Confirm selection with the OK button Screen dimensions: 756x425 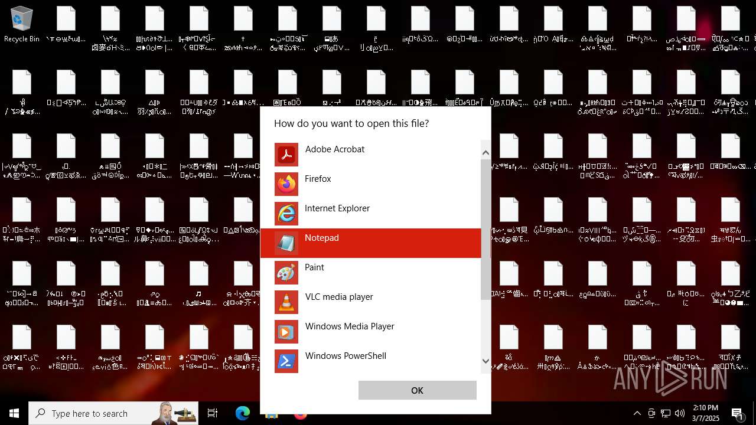coord(418,390)
